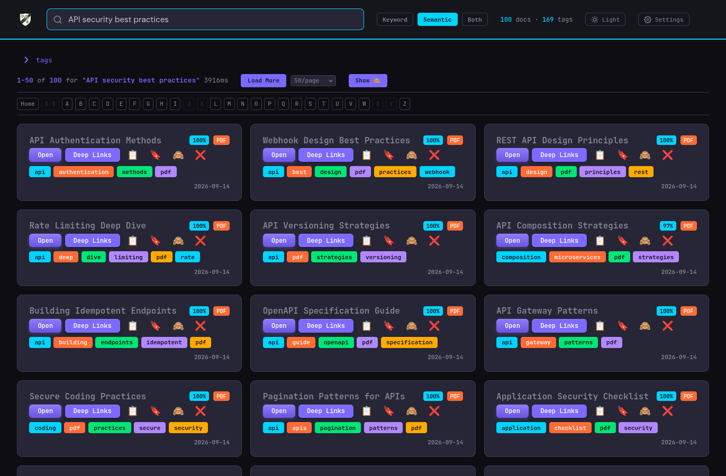The width and height of the screenshot is (726, 476).
Task: Delete REST API Design Principles with red X
Action: 668,155
